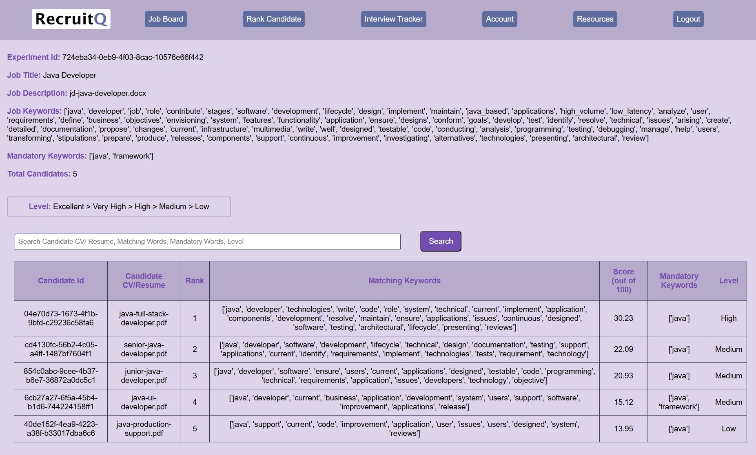Sort table by Rank column header
The image size is (756, 455).
[195, 281]
